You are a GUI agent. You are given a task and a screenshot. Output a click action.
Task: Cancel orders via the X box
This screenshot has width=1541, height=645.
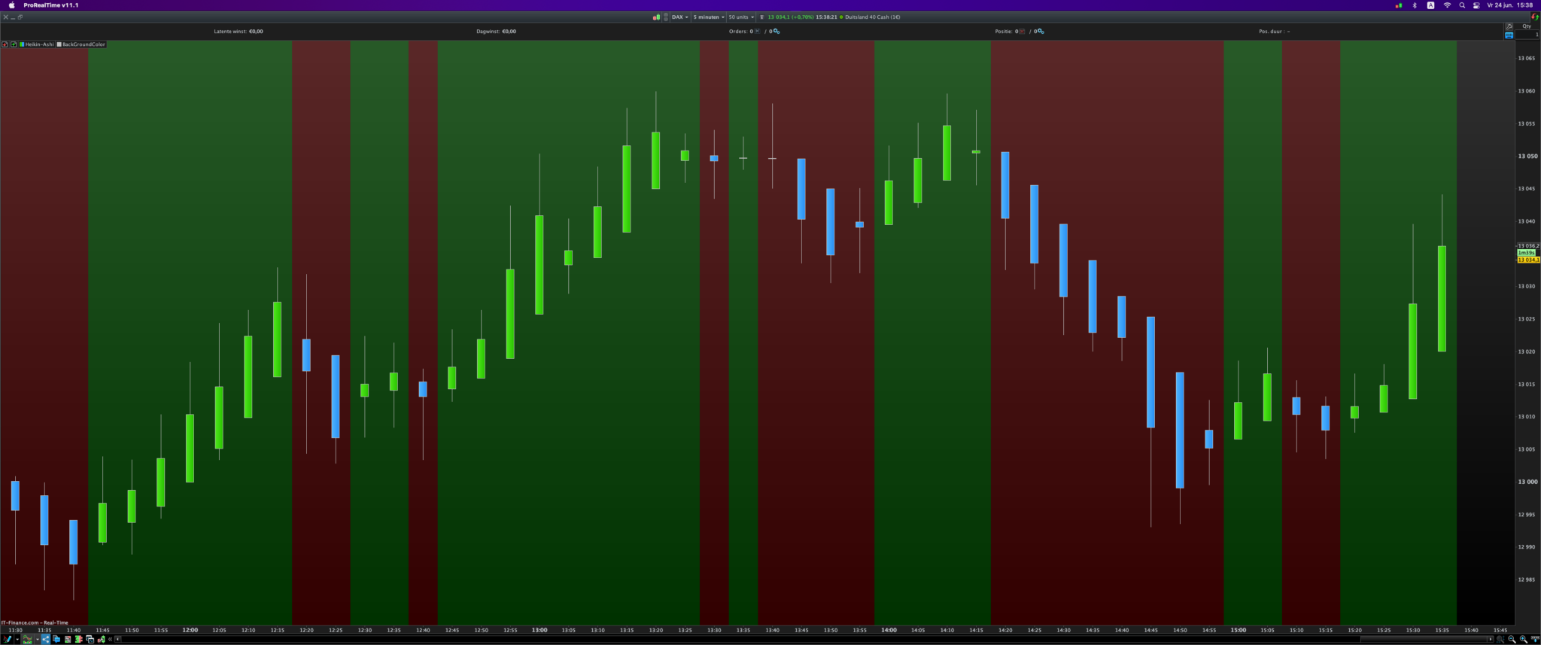pyautogui.click(x=757, y=32)
